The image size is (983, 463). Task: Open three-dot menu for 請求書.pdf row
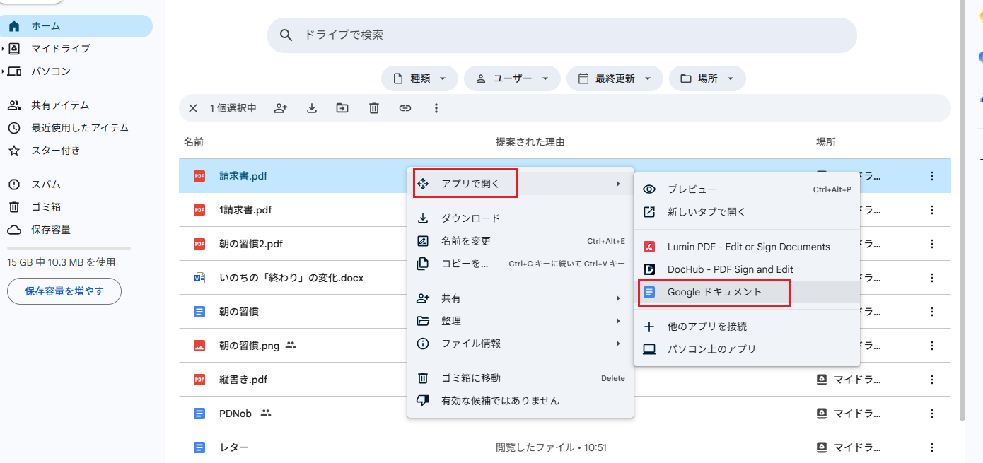[x=932, y=176]
